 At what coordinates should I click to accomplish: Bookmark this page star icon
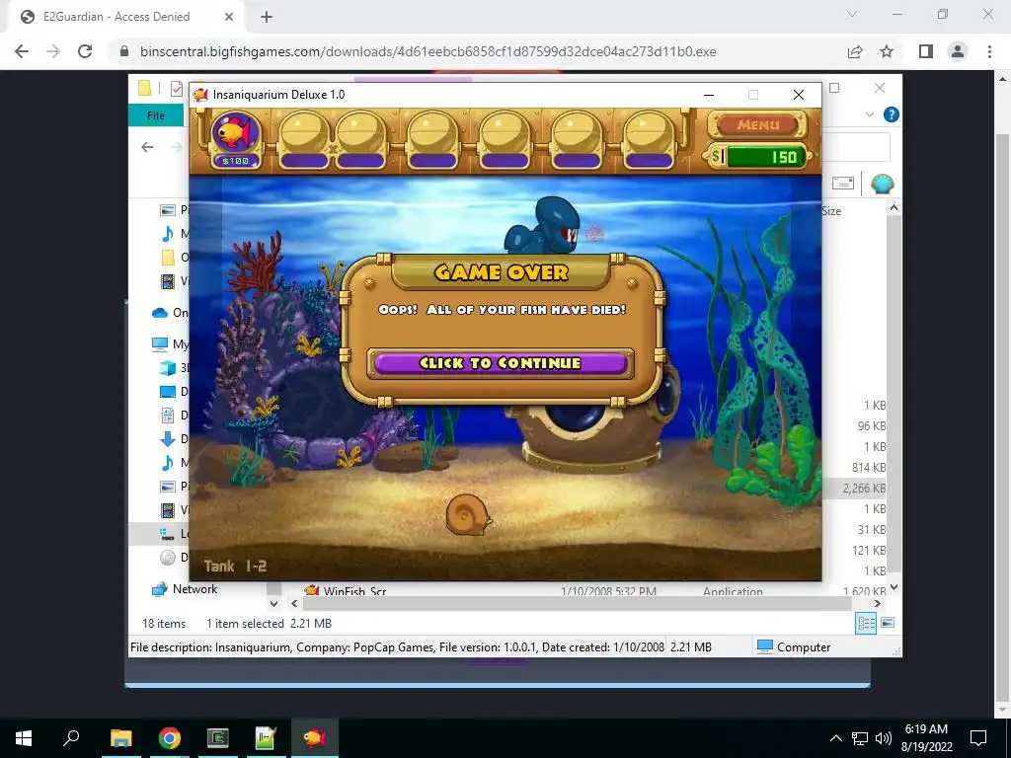click(887, 51)
